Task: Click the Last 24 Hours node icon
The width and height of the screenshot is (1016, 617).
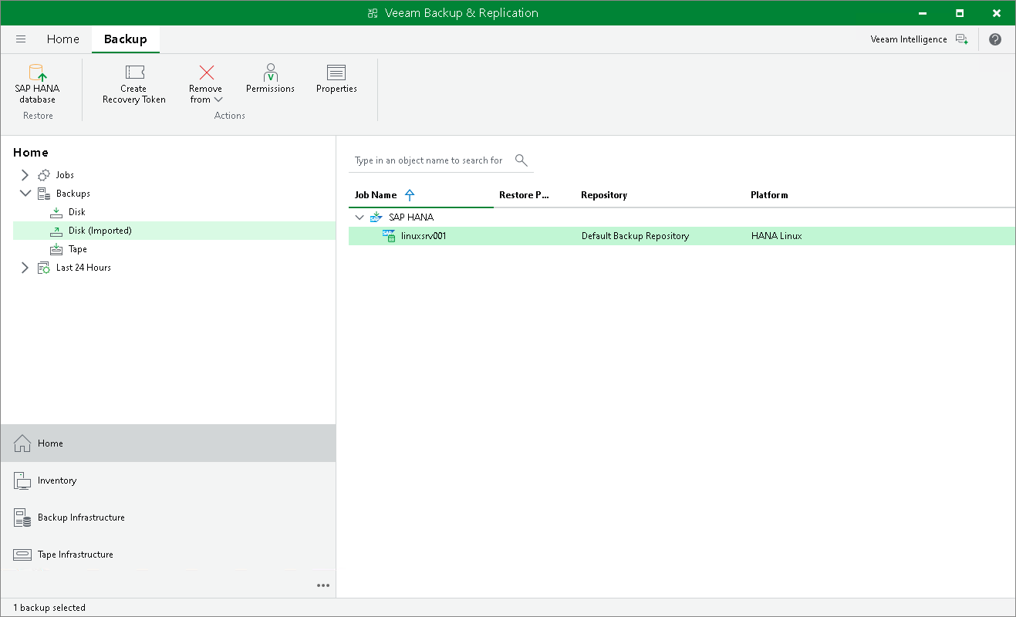Action: click(x=44, y=268)
